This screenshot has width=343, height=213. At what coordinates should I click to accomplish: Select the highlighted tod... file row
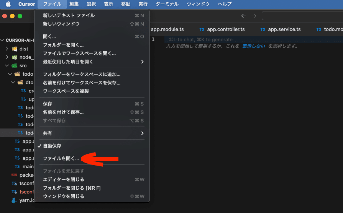coord(17,133)
